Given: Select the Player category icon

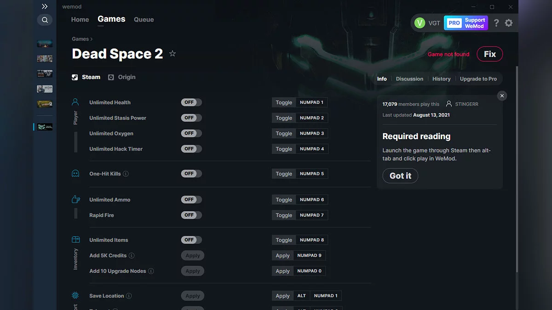Looking at the screenshot, I should 75,101.
